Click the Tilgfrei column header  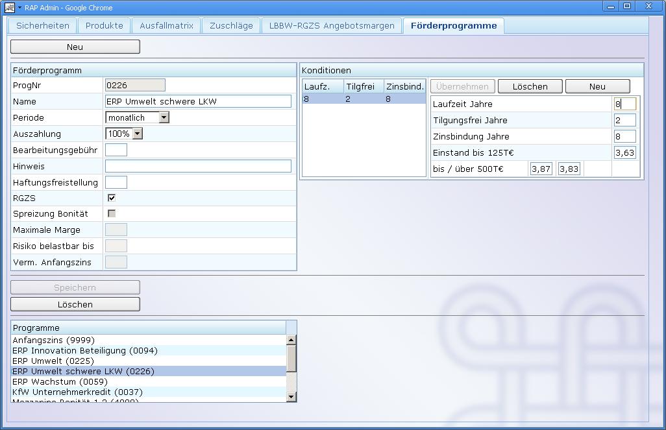[364, 87]
